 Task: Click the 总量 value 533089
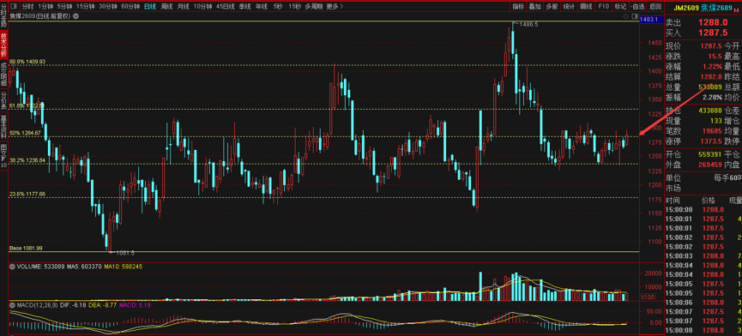coord(709,87)
